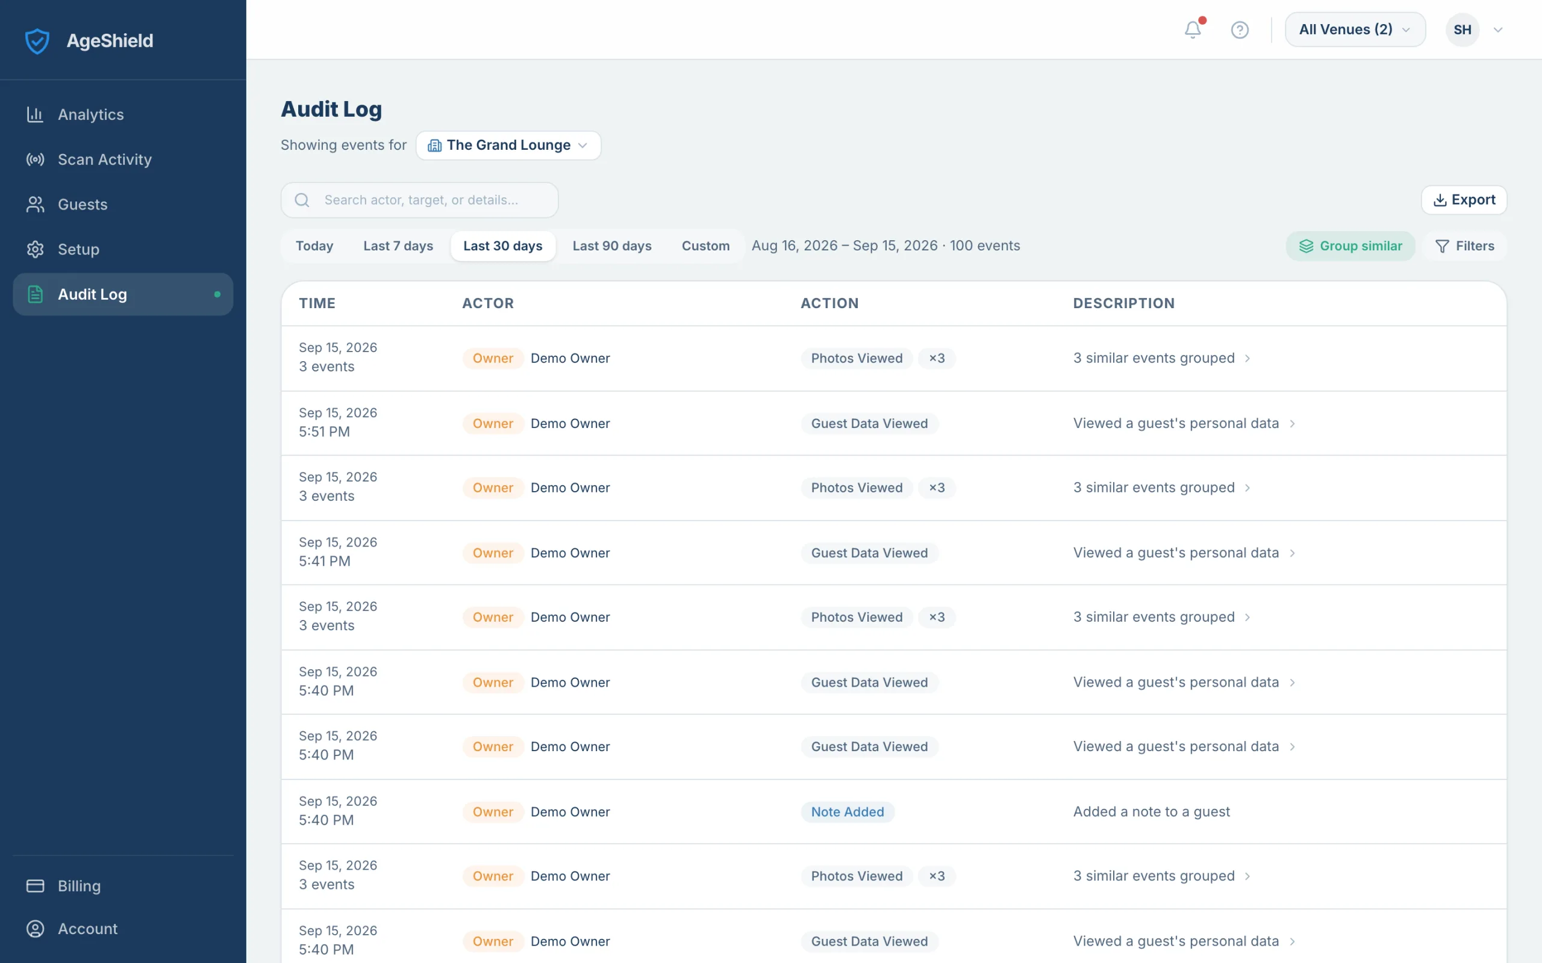This screenshot has width=1542, height=963.
Task: Select the Today range tab
Action: [314, 246]
